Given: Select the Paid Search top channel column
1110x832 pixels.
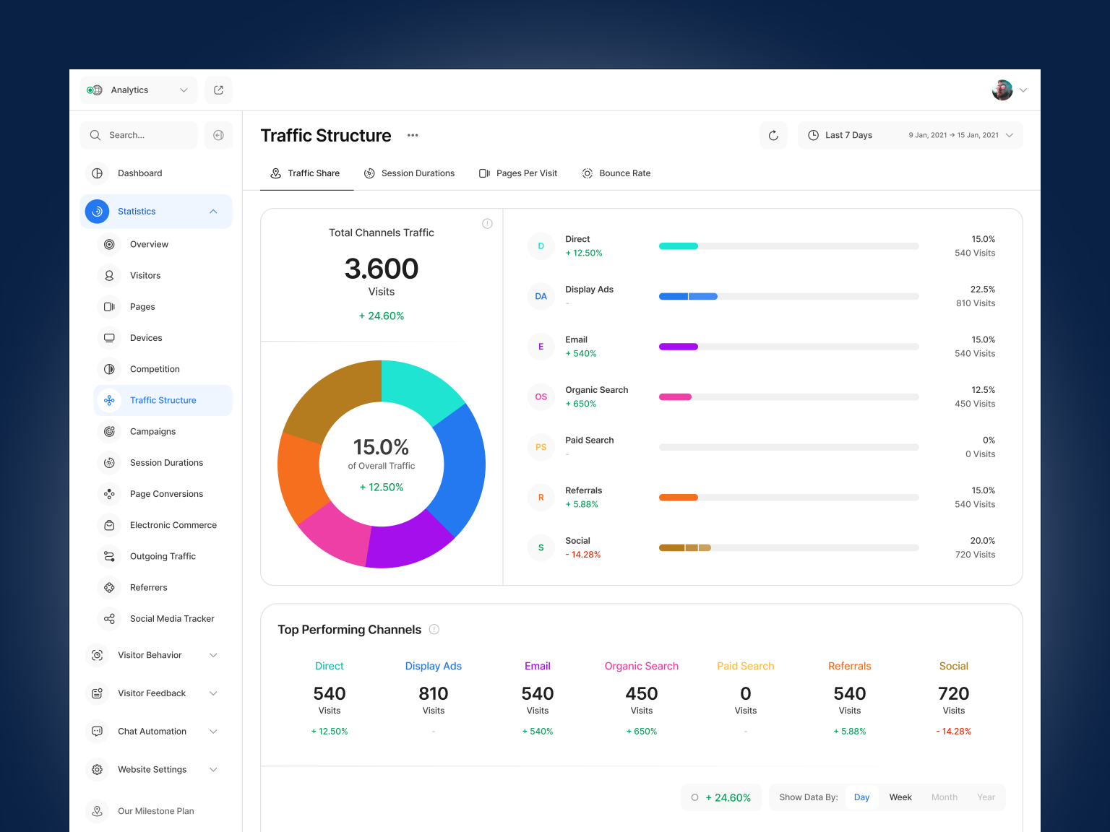Looking at the screenshot, I should pos(746,698).
